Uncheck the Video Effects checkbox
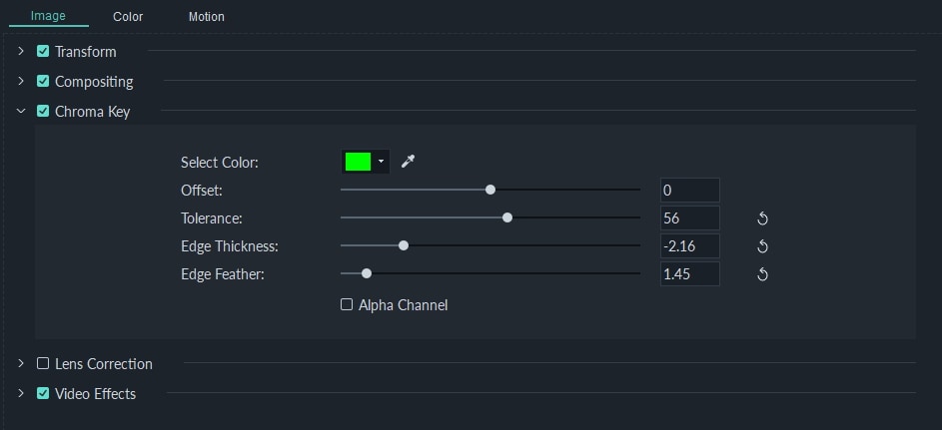942x430 pixels. [43, 394]
